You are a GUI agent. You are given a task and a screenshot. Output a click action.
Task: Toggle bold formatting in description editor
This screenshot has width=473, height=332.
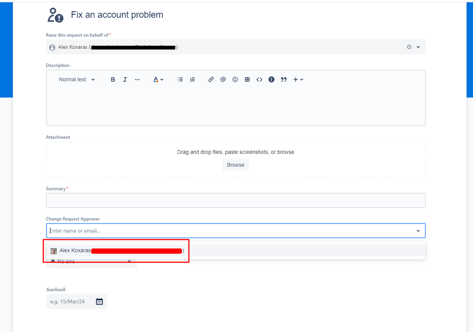click(x=113, y=80)
